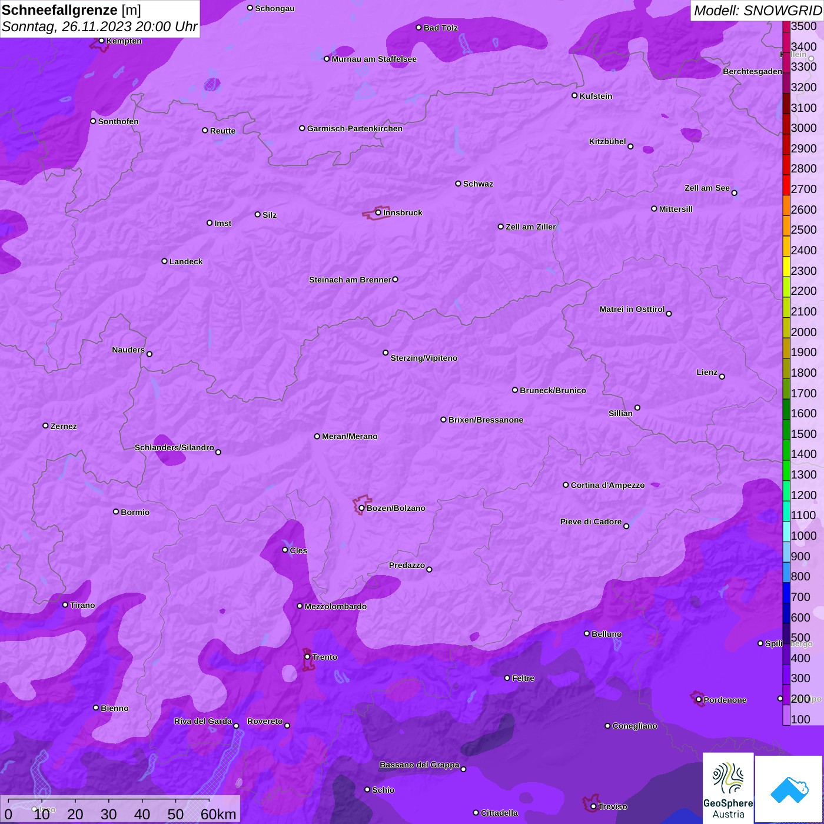Click the Matrei in Osttirol label
Screen dimensions: 824x824
point(632,309)
